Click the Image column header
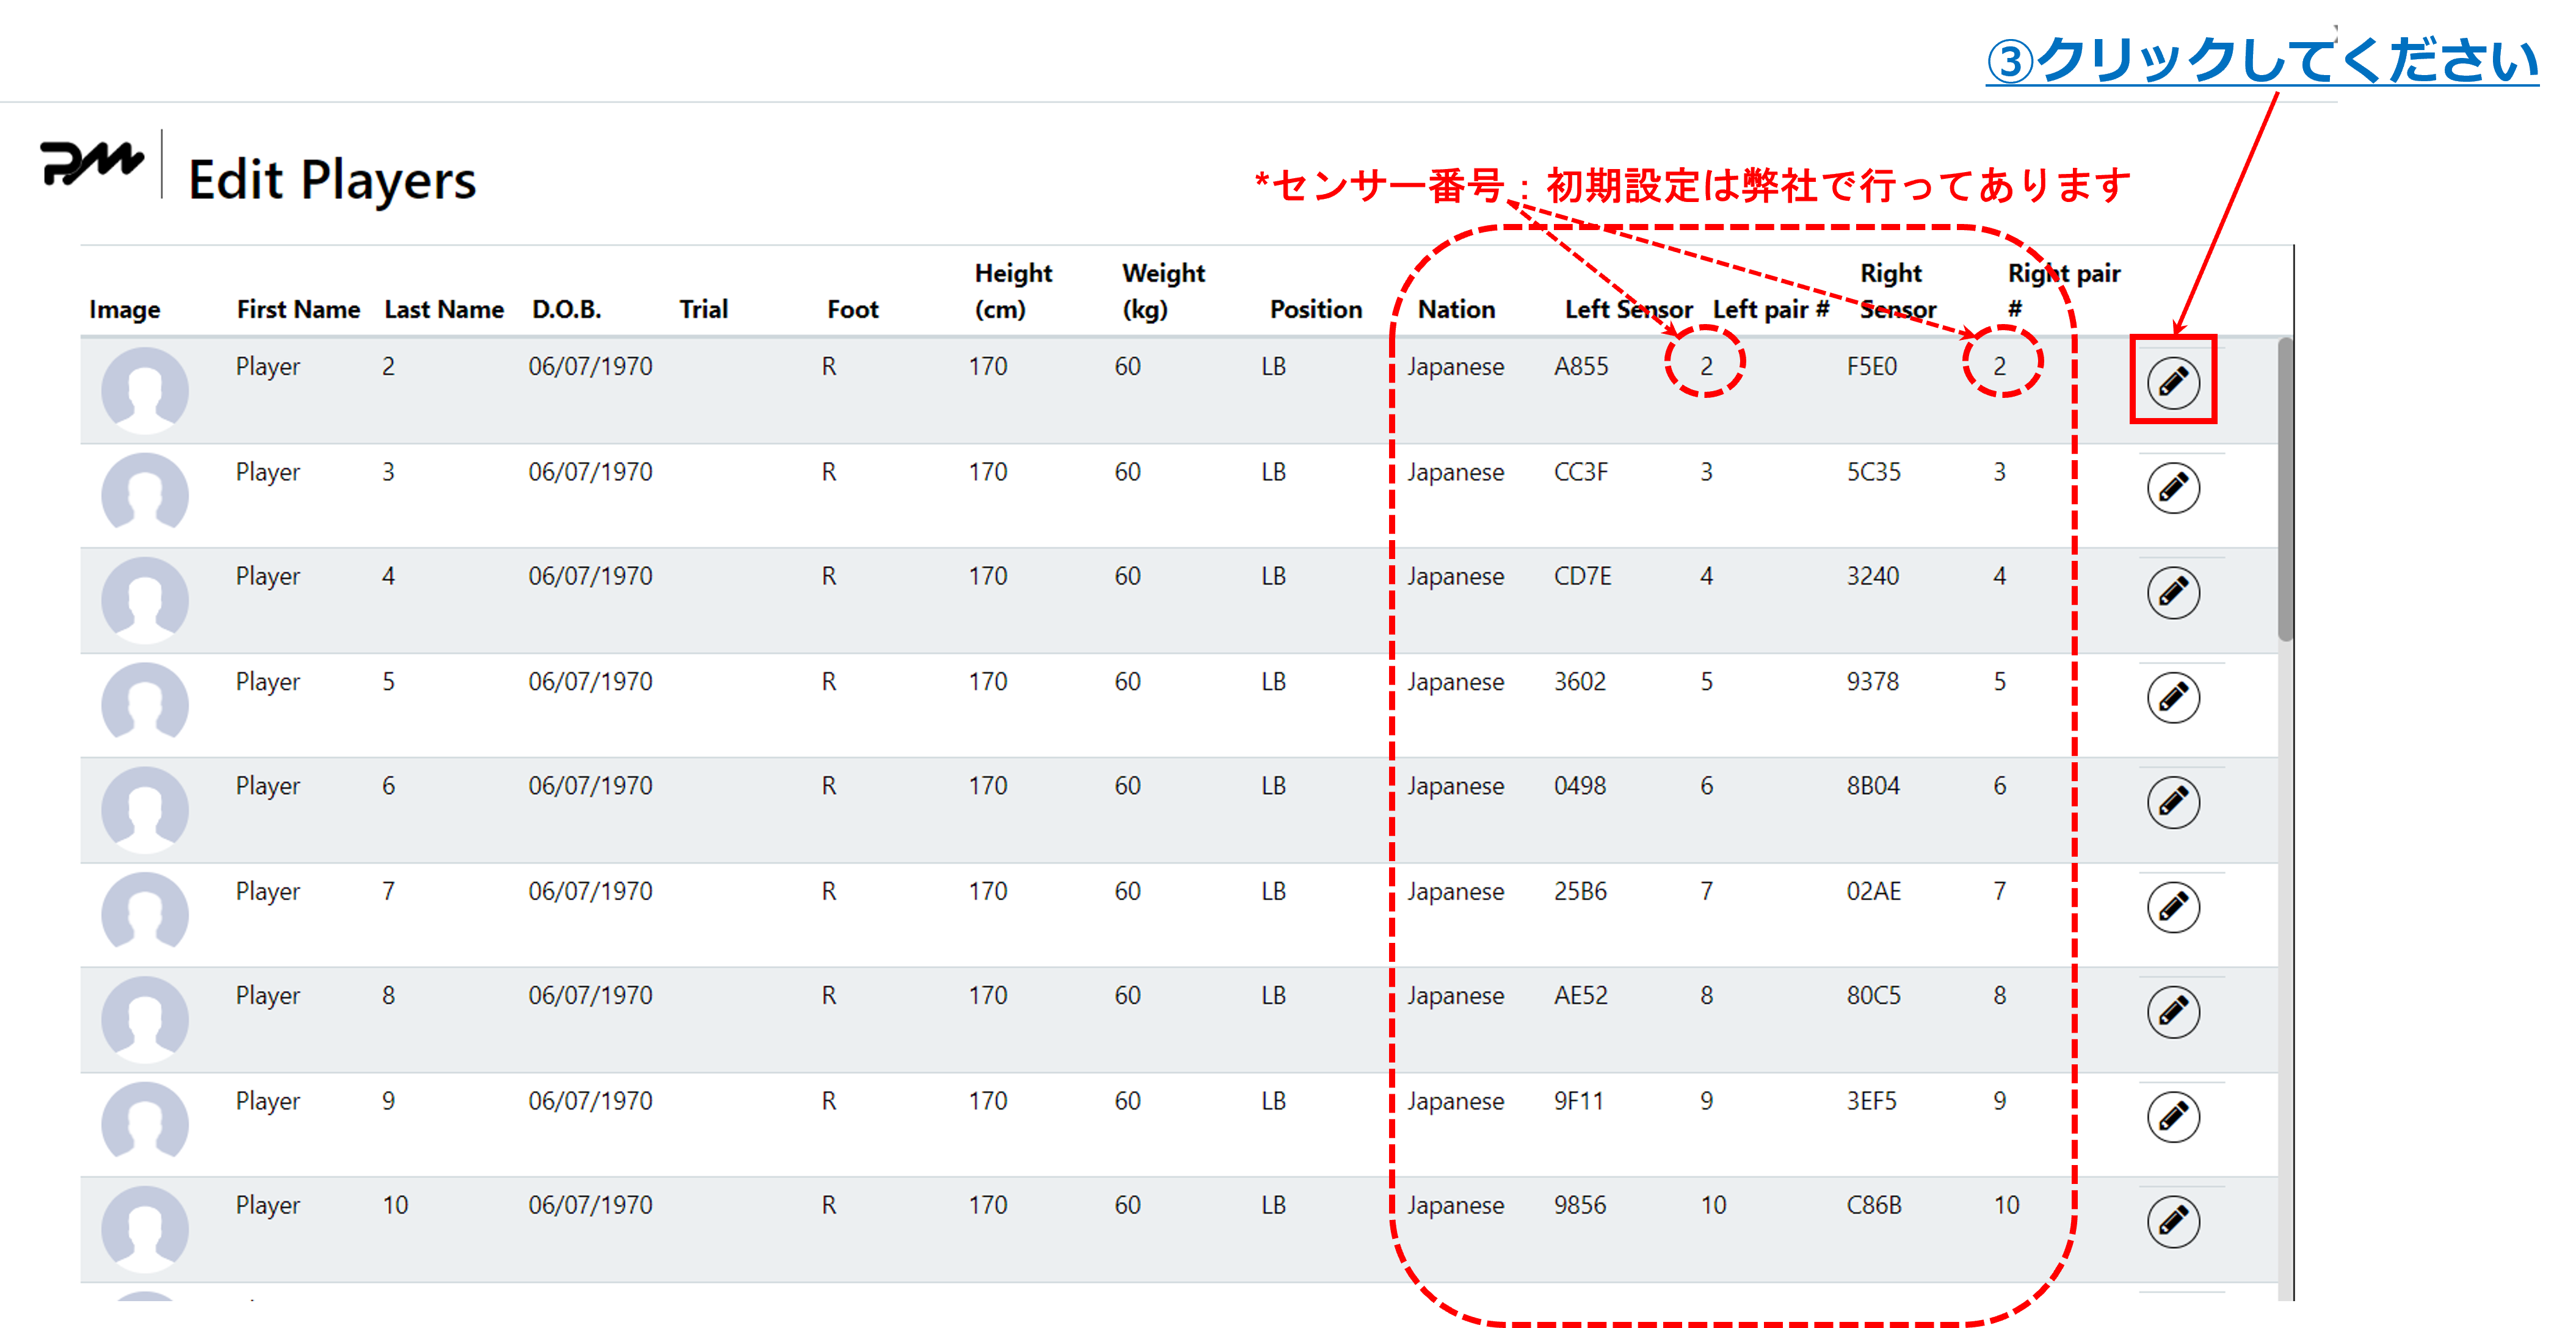 tap(124, 310)
